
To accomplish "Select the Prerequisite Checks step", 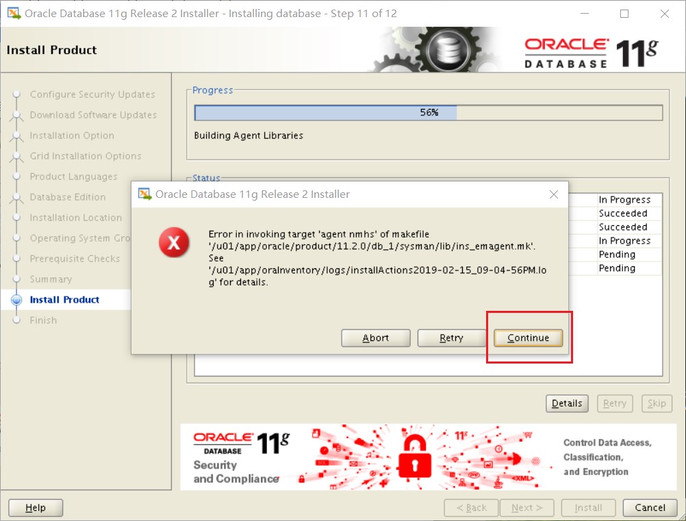I will [75, 259].
